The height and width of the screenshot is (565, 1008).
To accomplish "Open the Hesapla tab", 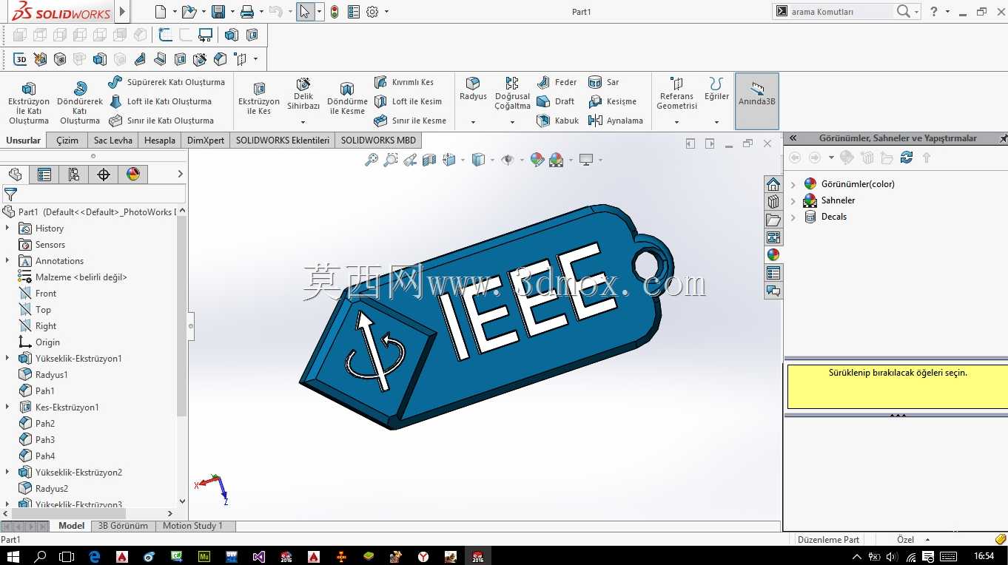I will [160, 141].
